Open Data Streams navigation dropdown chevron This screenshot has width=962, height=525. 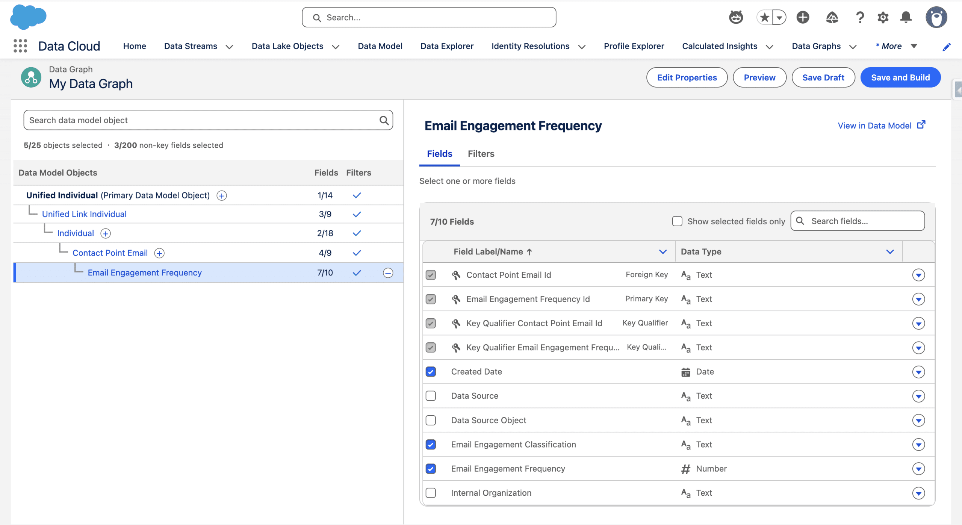[x=229, y=47]
